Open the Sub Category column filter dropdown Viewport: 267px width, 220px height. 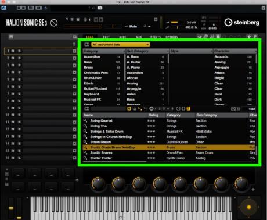tap(168, 51)
